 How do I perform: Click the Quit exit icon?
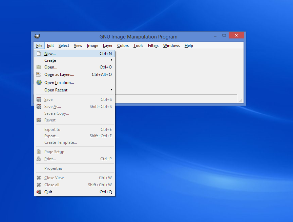point(39,192)
